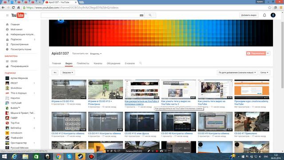This screenshot has width=284, height=160.
Task: Go back with the browser back arrow
Action: [x=3, y=8]
